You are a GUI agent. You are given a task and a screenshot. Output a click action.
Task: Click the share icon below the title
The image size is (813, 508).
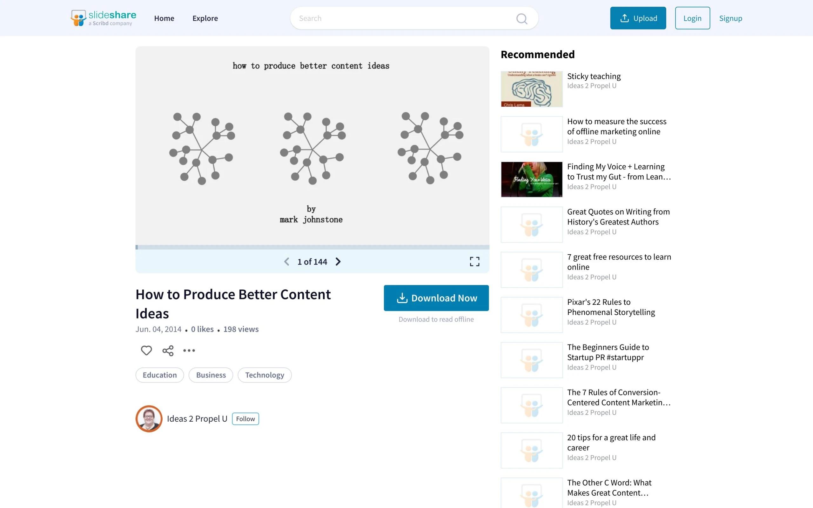click(168, 351)
